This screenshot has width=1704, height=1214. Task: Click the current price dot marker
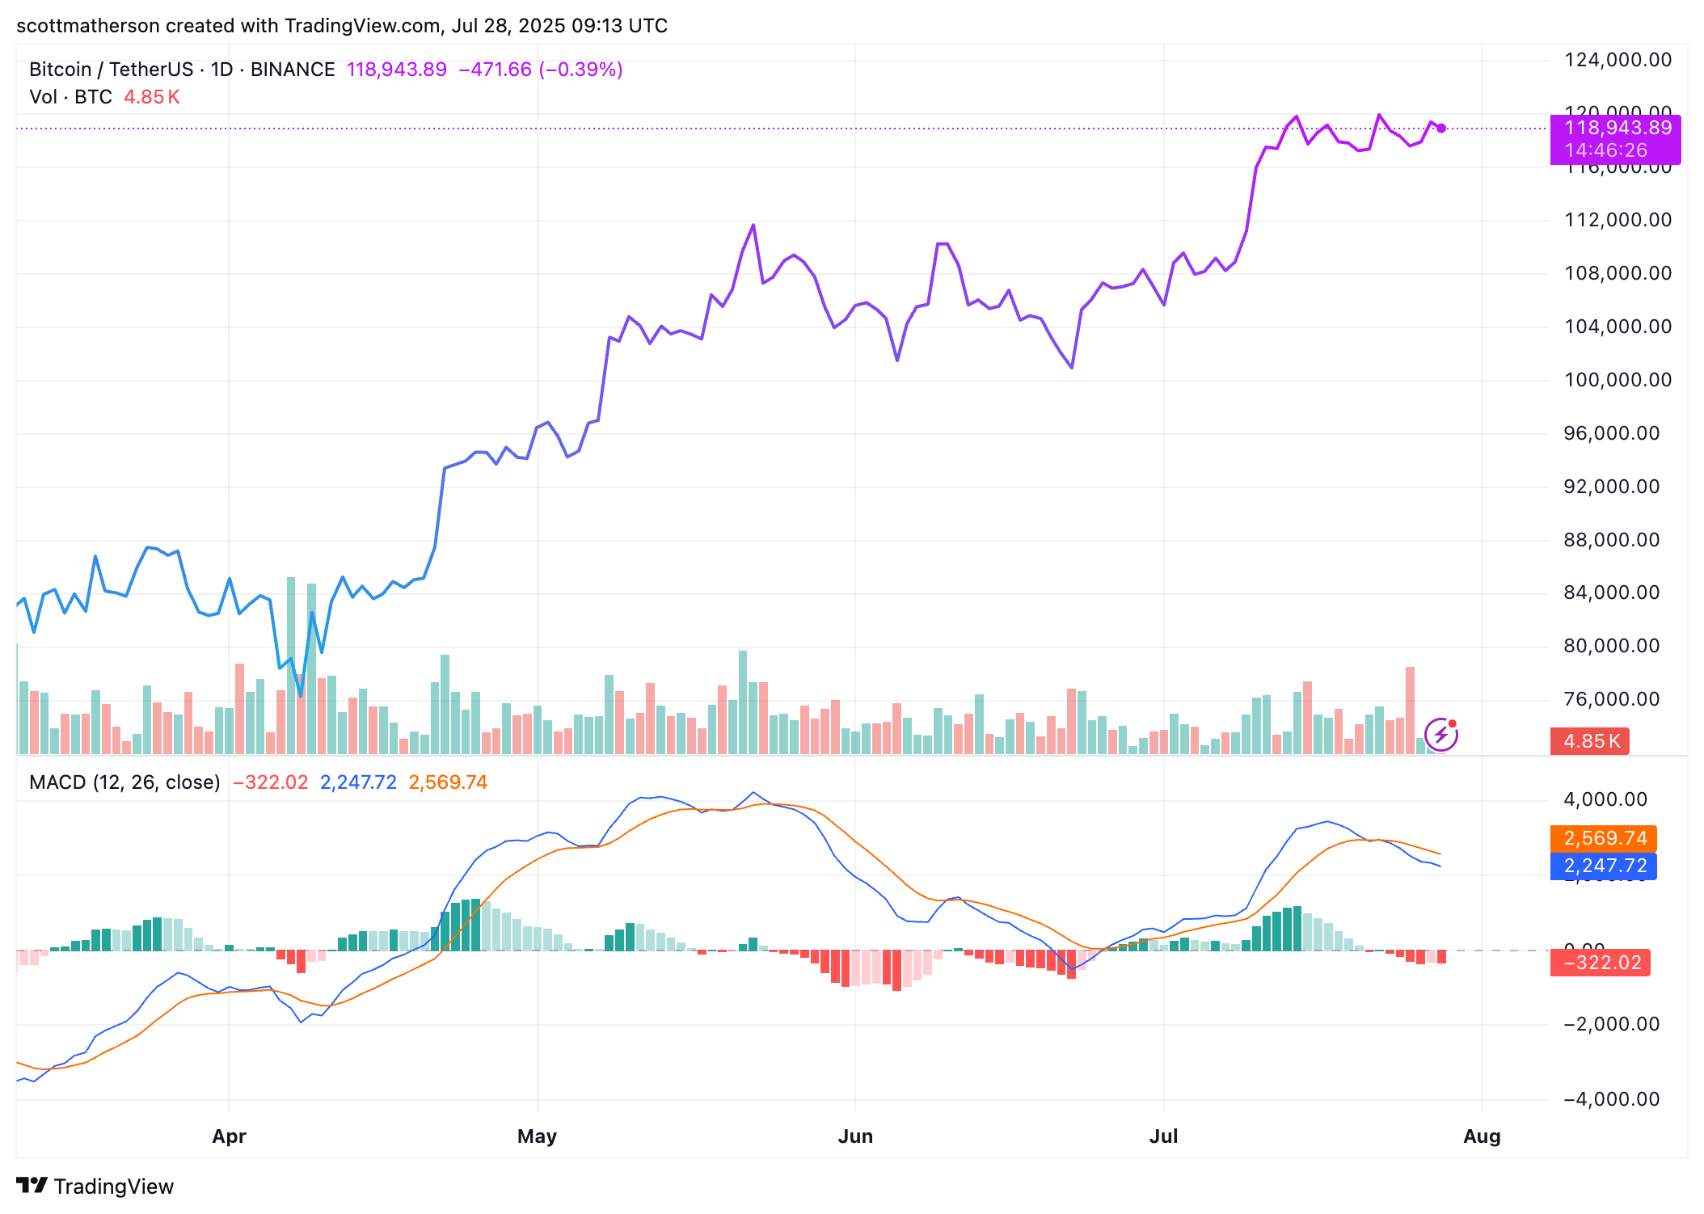1441,128
